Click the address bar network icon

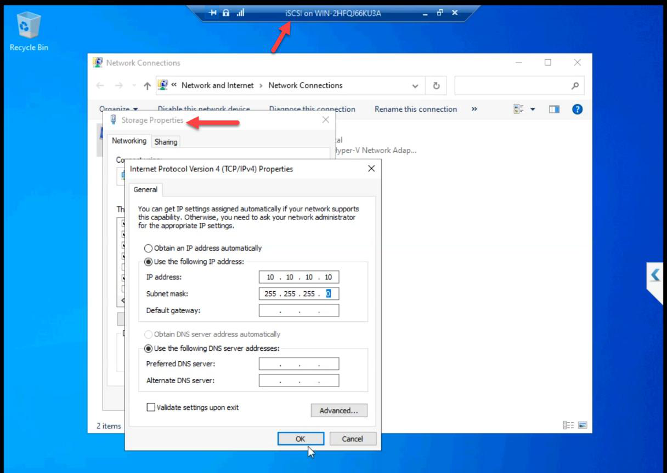pos(162,85)
